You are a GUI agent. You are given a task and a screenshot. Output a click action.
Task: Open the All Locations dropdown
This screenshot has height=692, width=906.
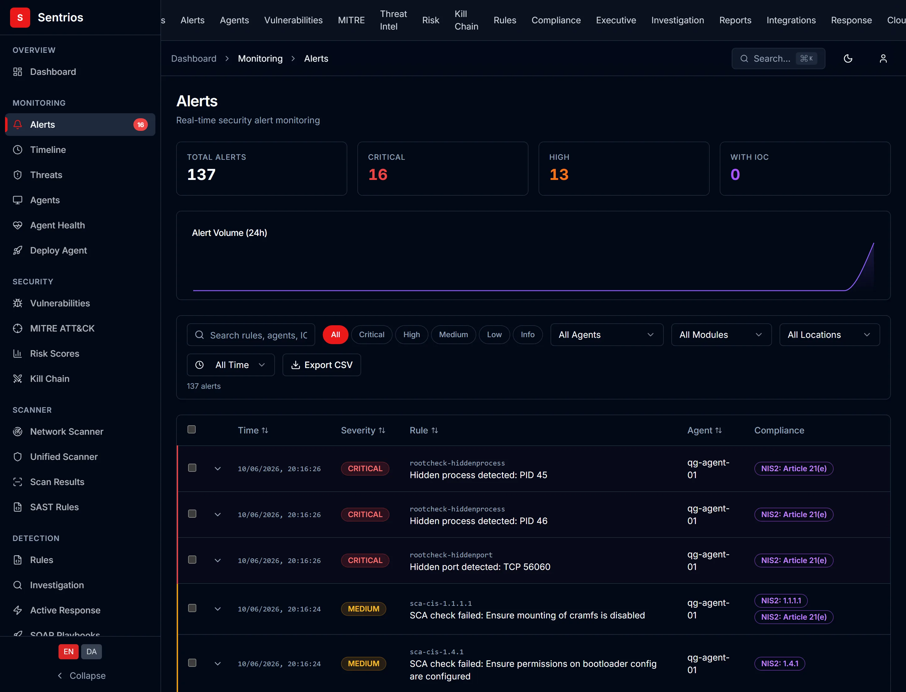pyautogui.click(x=829, y=334)
